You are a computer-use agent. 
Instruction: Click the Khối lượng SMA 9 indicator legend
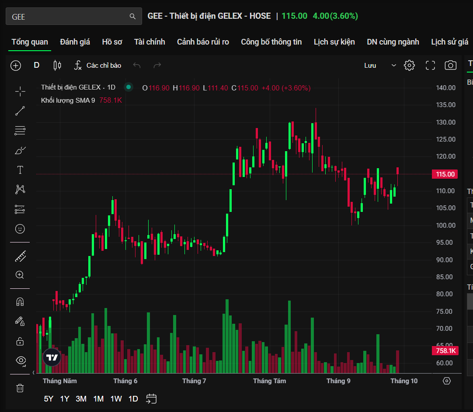click(68, 100)
